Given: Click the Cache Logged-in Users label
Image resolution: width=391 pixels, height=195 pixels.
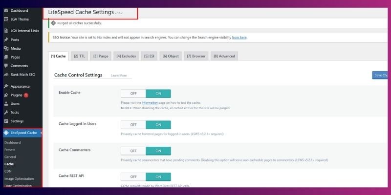Looking at the screenshot, I should click(x=77, y=124).
